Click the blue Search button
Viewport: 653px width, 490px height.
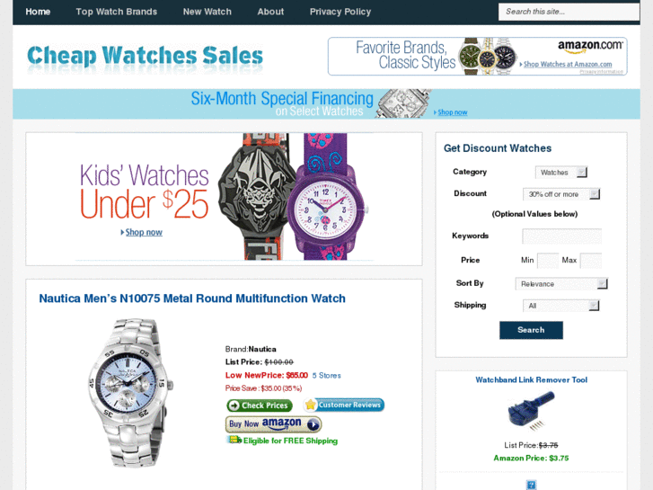(531, 330)
